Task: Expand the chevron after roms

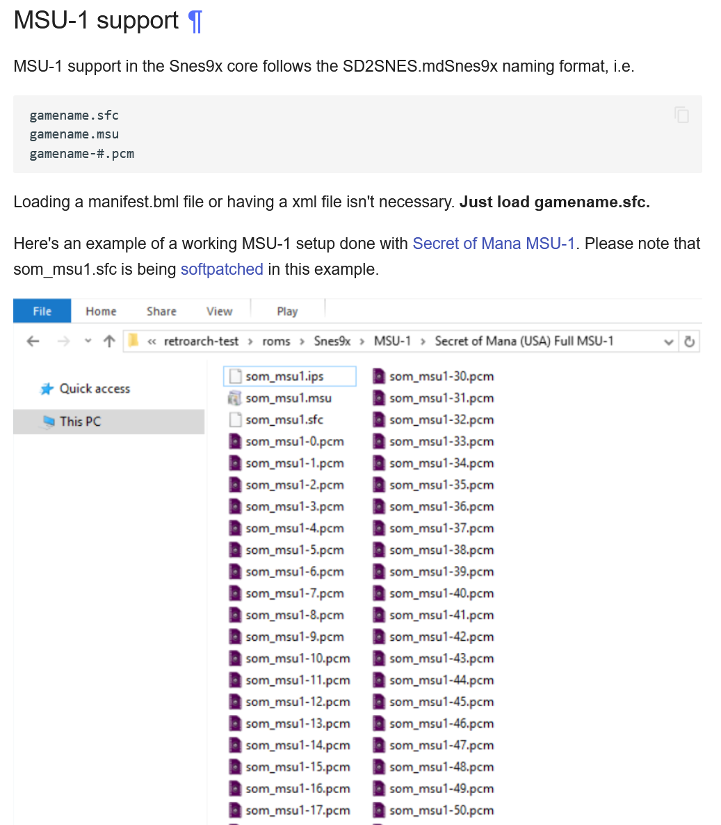Action: click(x=302, y=342)
